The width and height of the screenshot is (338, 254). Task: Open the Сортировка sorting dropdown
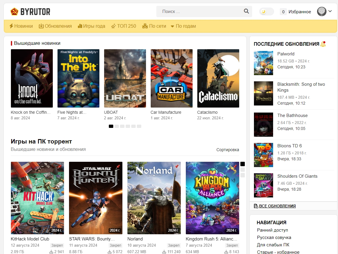point(228,150)
